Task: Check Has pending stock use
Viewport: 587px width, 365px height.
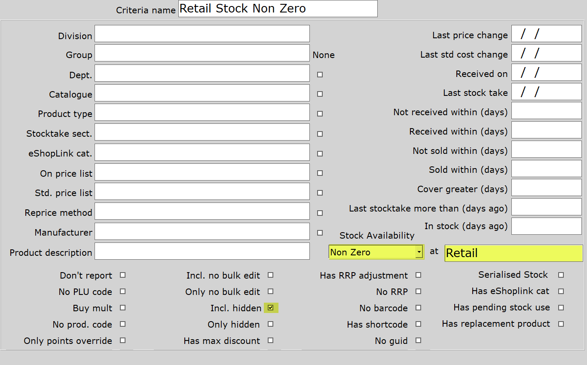Action: [561, 307]
